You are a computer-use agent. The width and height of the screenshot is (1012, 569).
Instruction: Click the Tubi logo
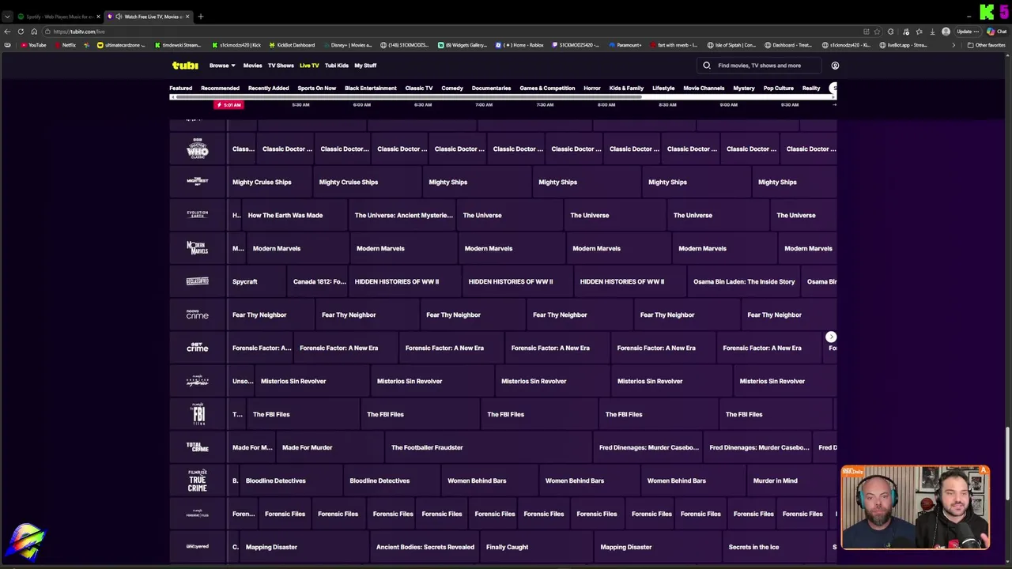(185, 66)
